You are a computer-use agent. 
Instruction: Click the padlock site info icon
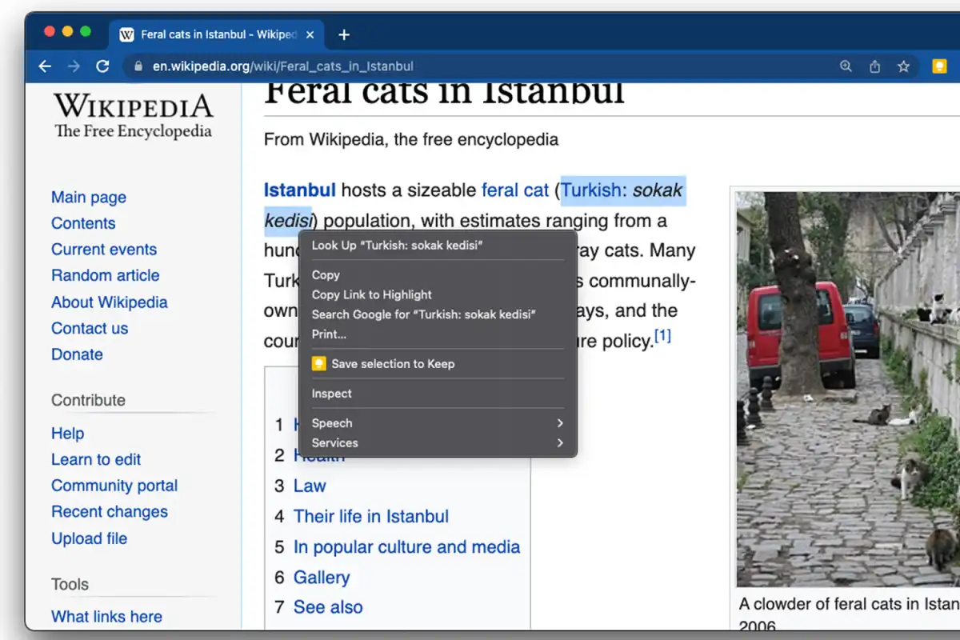click(138, 67)
